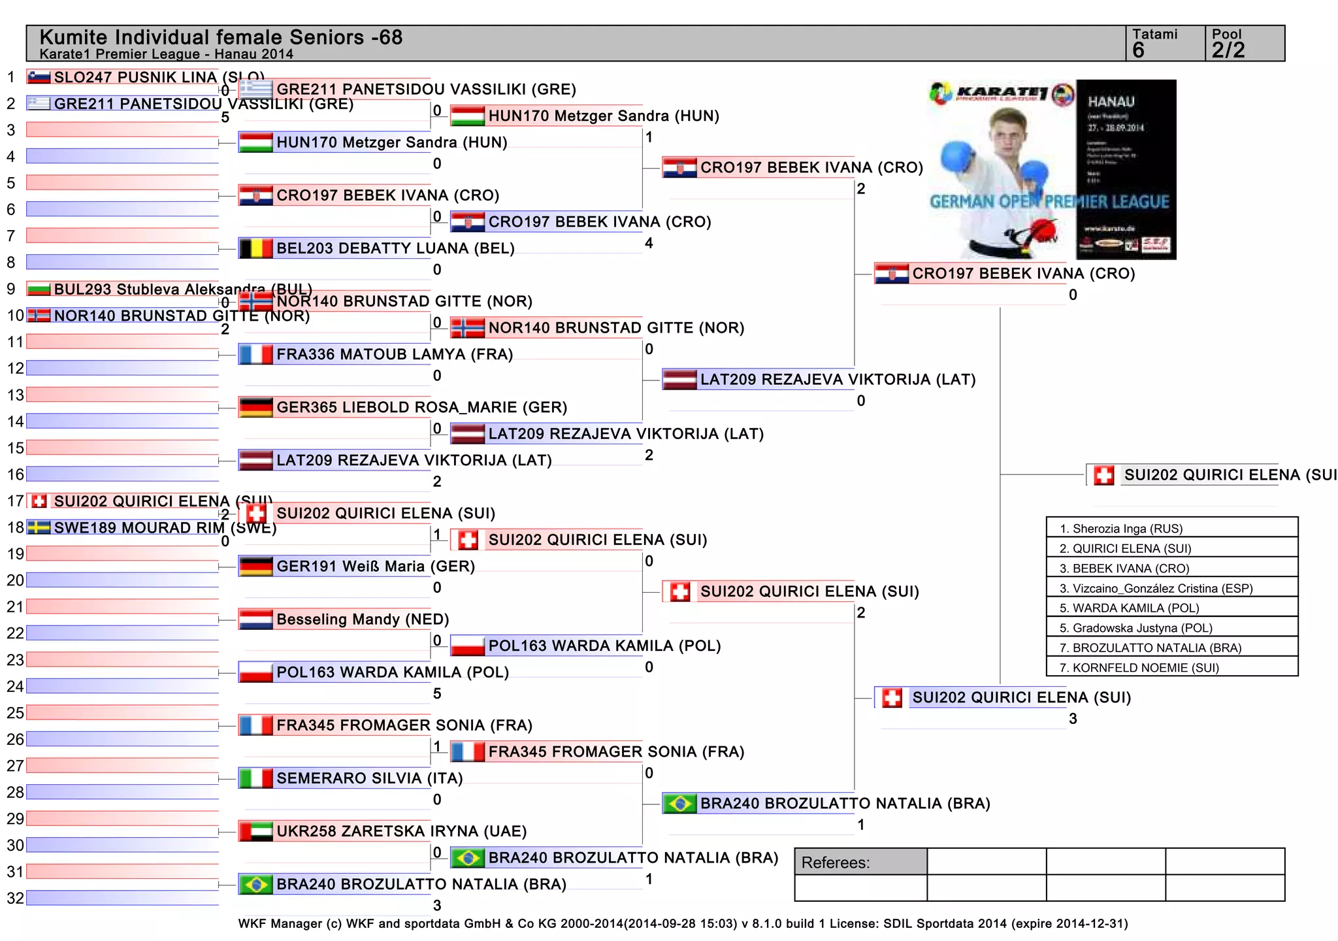Viewport: 1338px width, 941px height.
Task: Click the Swiss flag beside the final winner QUIRICI ELENA
Action: pyautogui.click(x=1104, y=475)
